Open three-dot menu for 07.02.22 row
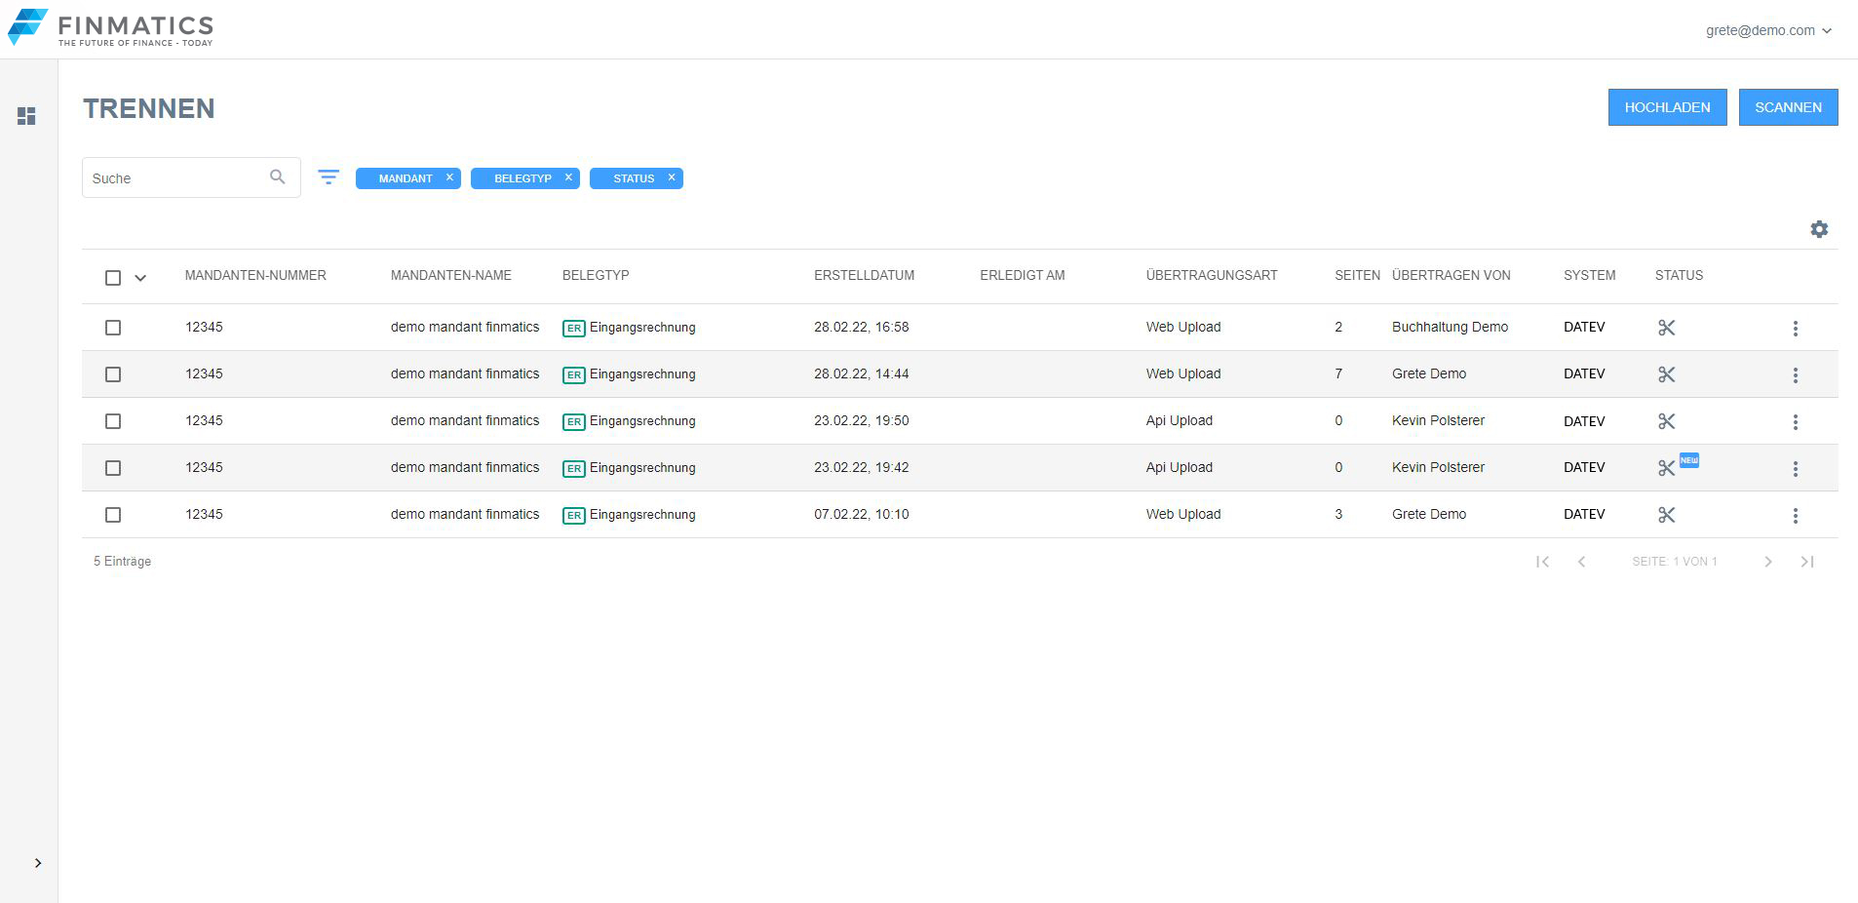Screen dimensions: 1858x903 (1795, 516)
